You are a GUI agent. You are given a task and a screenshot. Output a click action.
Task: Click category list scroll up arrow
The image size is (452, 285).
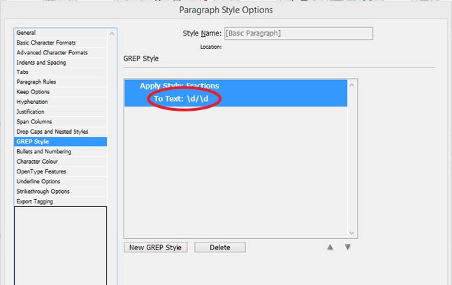(x=112, y=33)
